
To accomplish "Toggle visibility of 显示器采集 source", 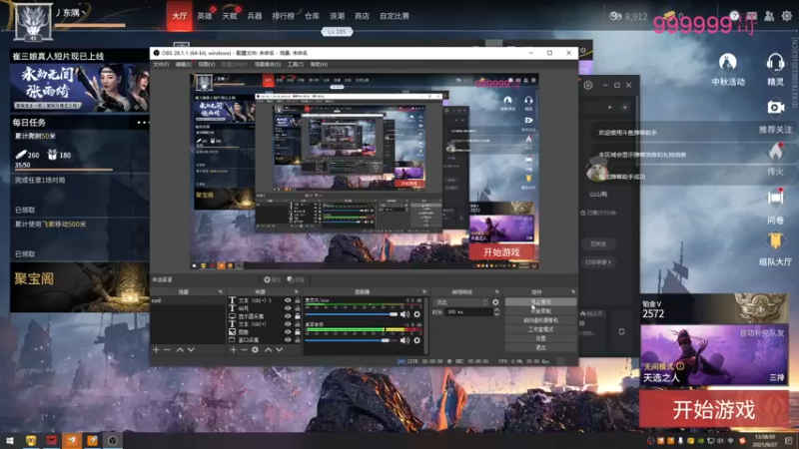I will click(288, 316).
